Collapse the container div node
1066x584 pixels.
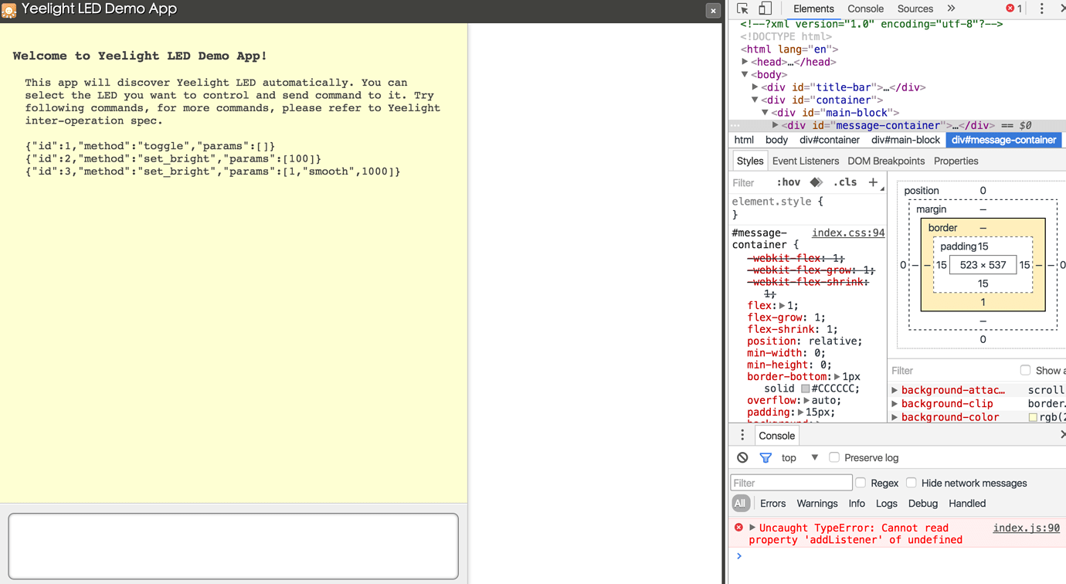pyautogui.click(x=755, y=100)
